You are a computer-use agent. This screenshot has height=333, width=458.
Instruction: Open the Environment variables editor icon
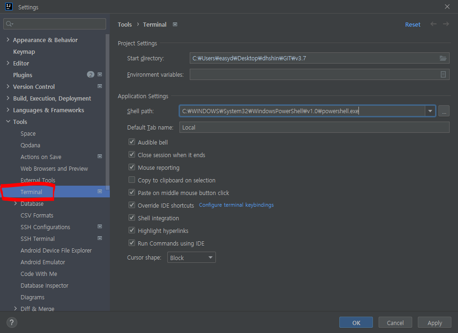[443, 74]
